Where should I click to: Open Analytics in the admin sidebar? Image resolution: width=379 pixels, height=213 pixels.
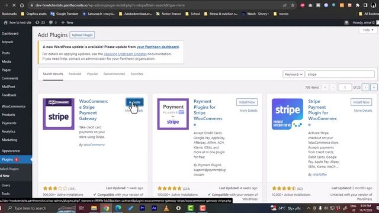point(8,131)
